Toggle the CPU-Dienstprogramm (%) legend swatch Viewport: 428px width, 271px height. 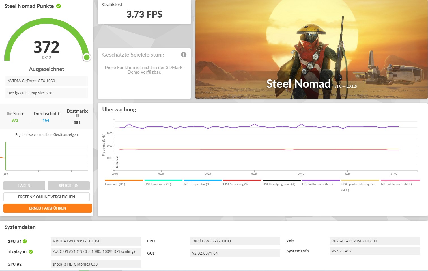tap(281, 180)
